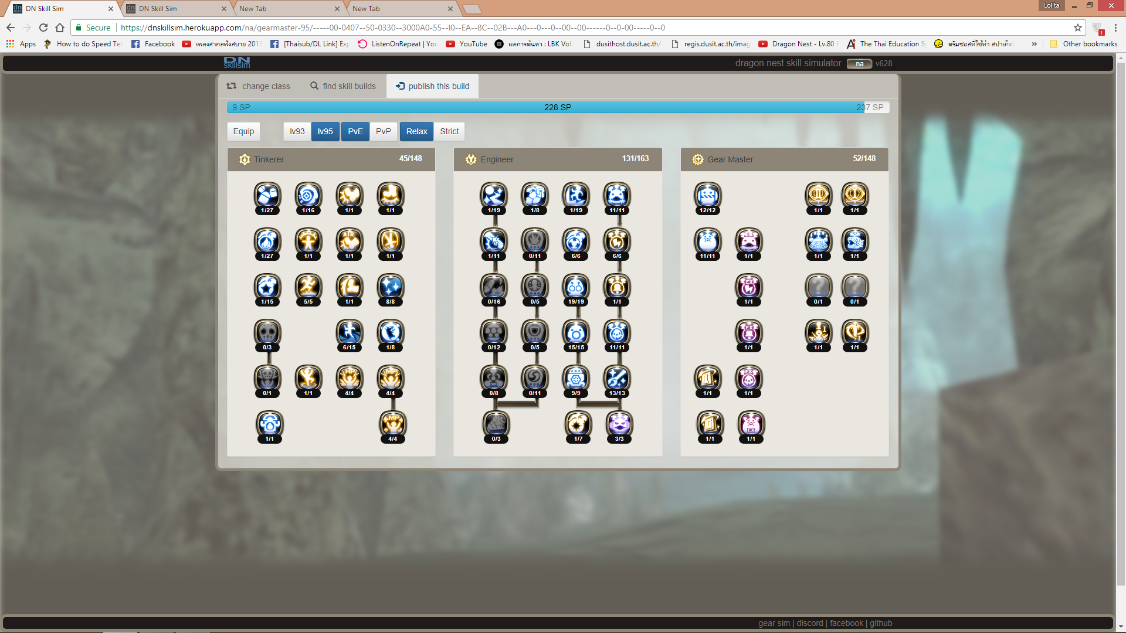Select the Relax mode button

[x=416, y=131]
